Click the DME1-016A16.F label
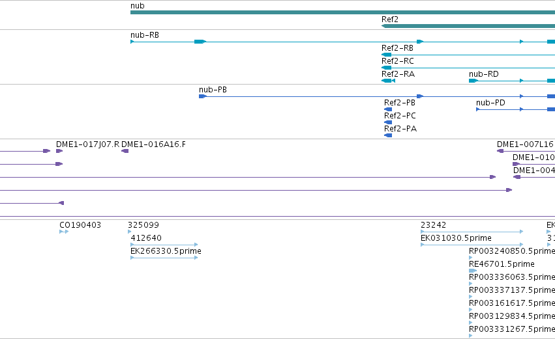This screenshot has height=339, width=555. tap(153, 144)
